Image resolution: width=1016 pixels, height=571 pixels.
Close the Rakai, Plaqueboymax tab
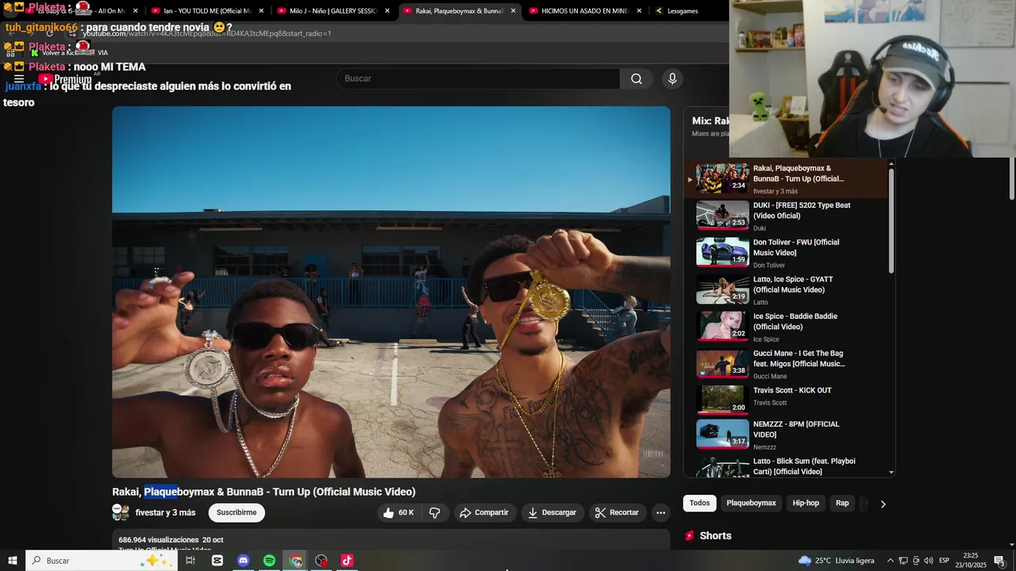[x=513, y=11]
